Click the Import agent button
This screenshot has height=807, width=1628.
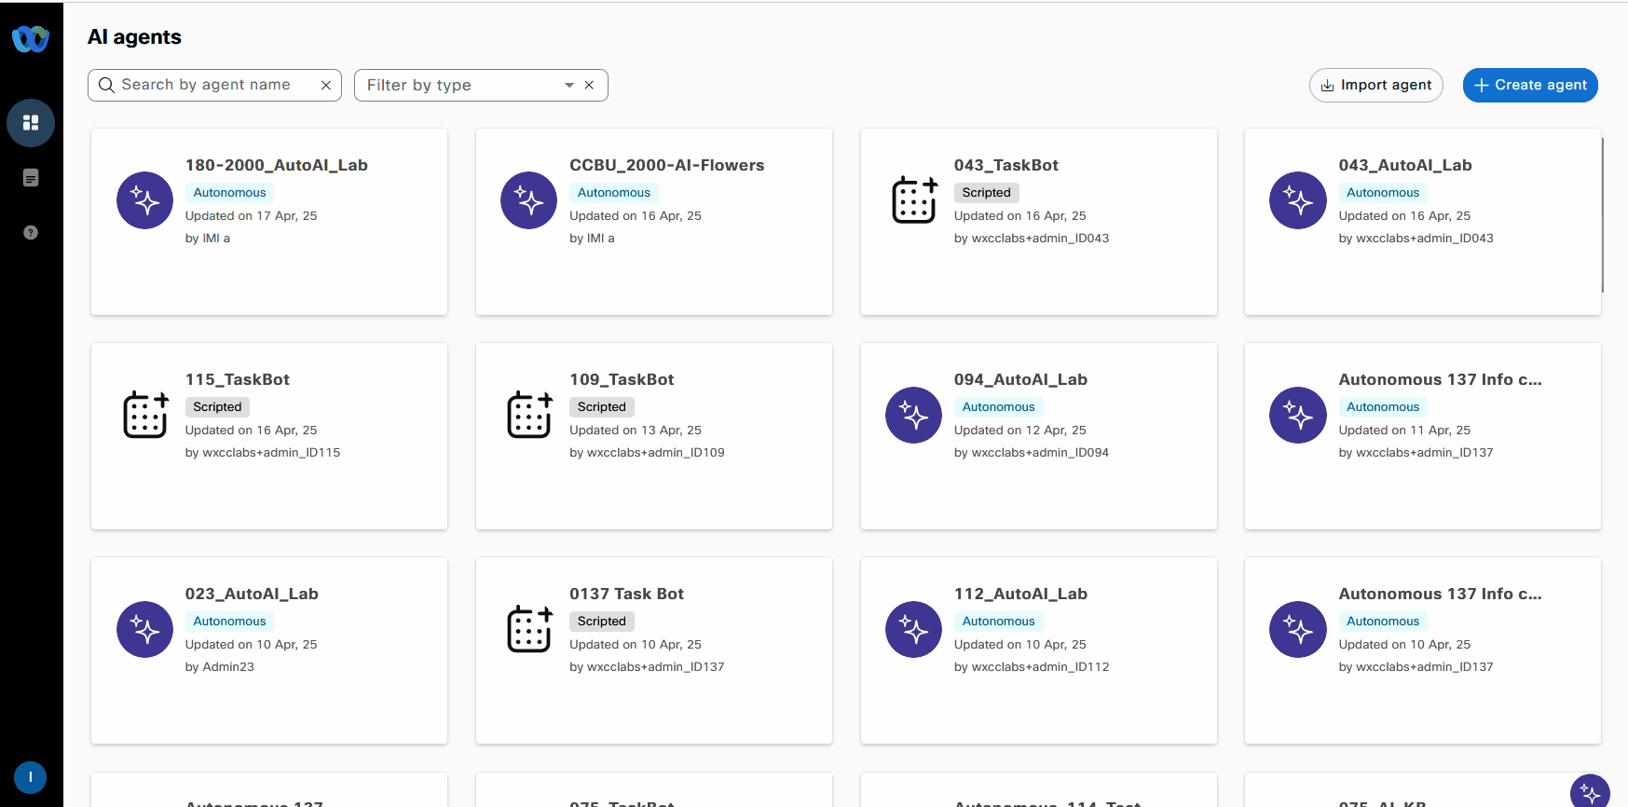pos(1375,86)
